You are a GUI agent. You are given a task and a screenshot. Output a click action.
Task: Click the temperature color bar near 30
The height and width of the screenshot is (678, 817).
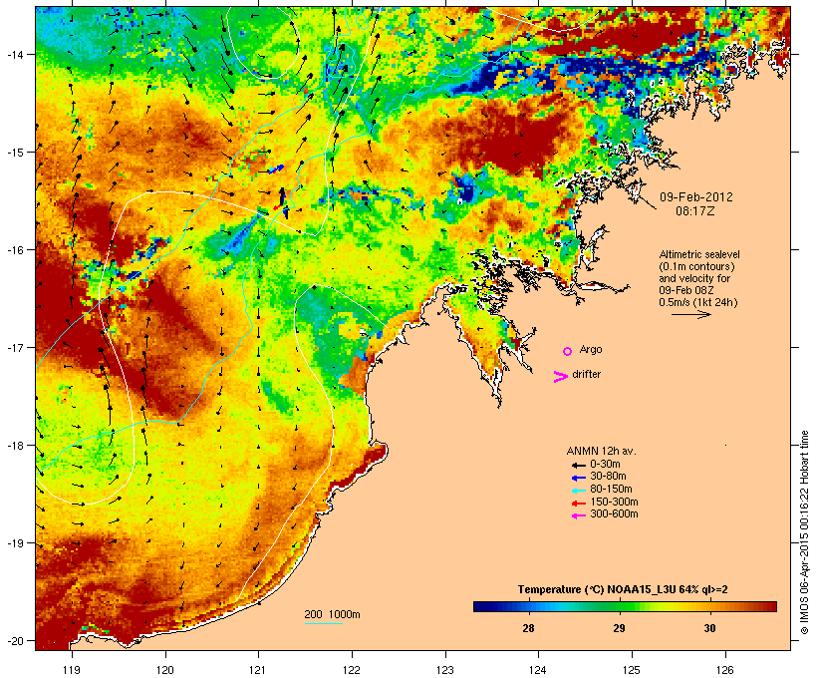tap(709, 606)
